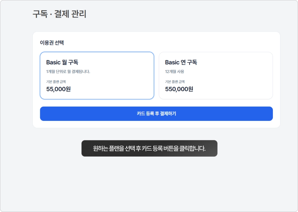
Task: Click the 구독 · 결제 관리 page heading
Action: (59, 14)
